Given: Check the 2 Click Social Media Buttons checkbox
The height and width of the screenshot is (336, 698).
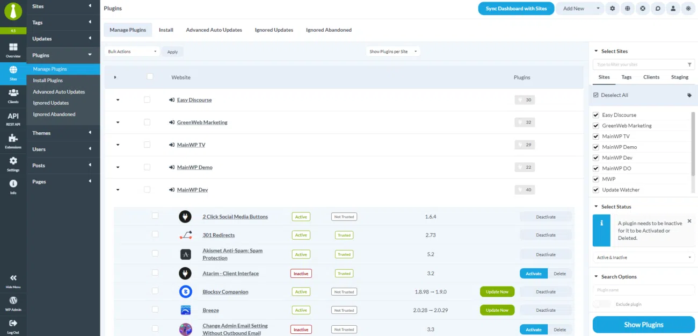Looking at the screenshot, I should click(x=155, y=216).
